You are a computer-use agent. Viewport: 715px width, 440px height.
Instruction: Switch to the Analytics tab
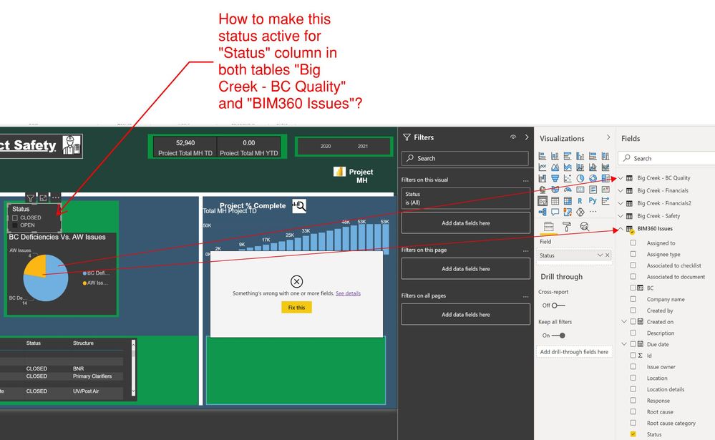(585, 227)
